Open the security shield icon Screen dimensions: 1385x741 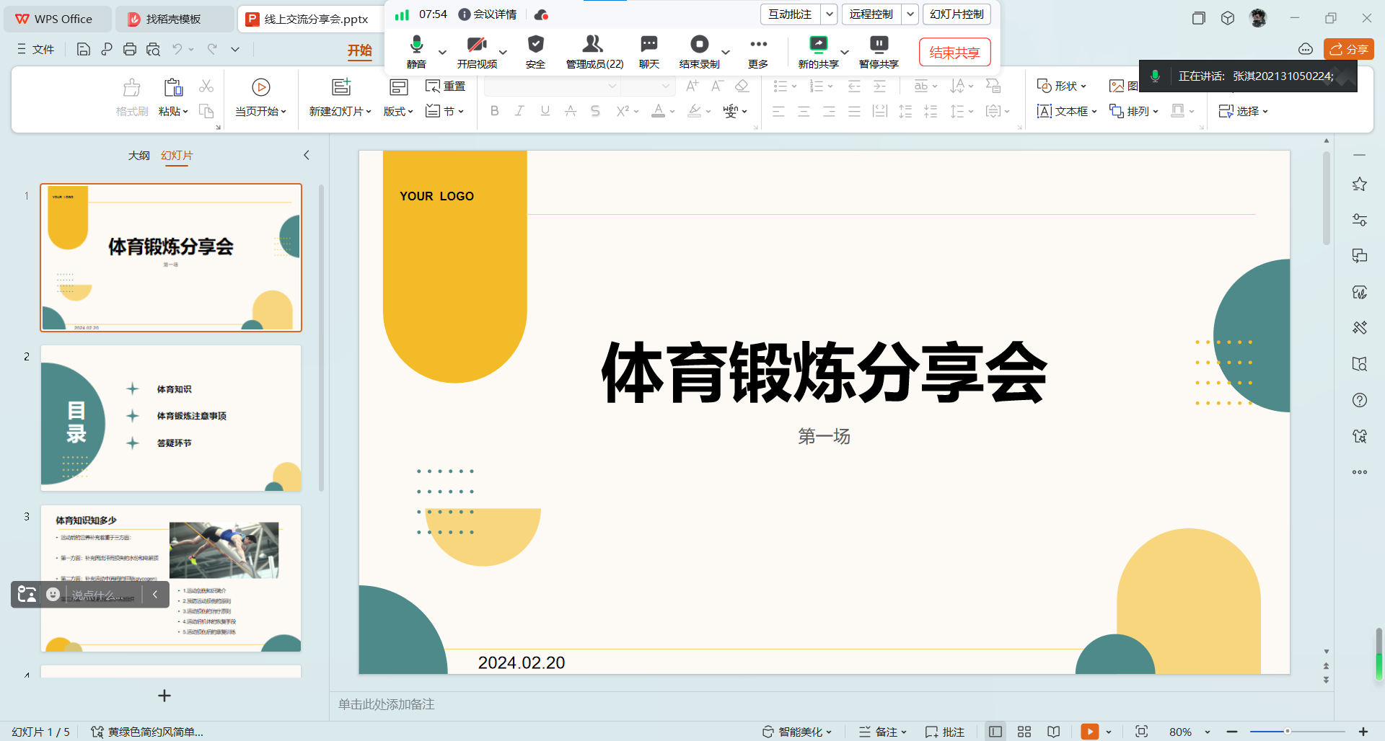click(535, 45)
